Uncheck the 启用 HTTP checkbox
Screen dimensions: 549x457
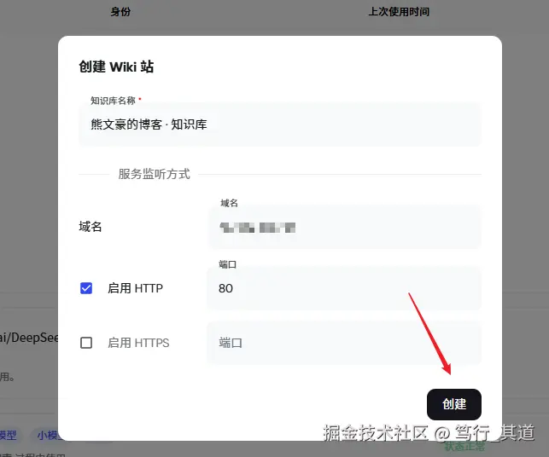[x=86, y=288]
